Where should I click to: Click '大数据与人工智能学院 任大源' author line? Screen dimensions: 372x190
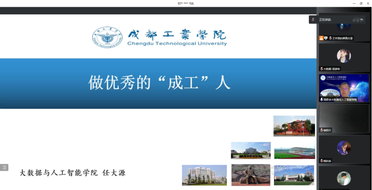tap(73, 173)
